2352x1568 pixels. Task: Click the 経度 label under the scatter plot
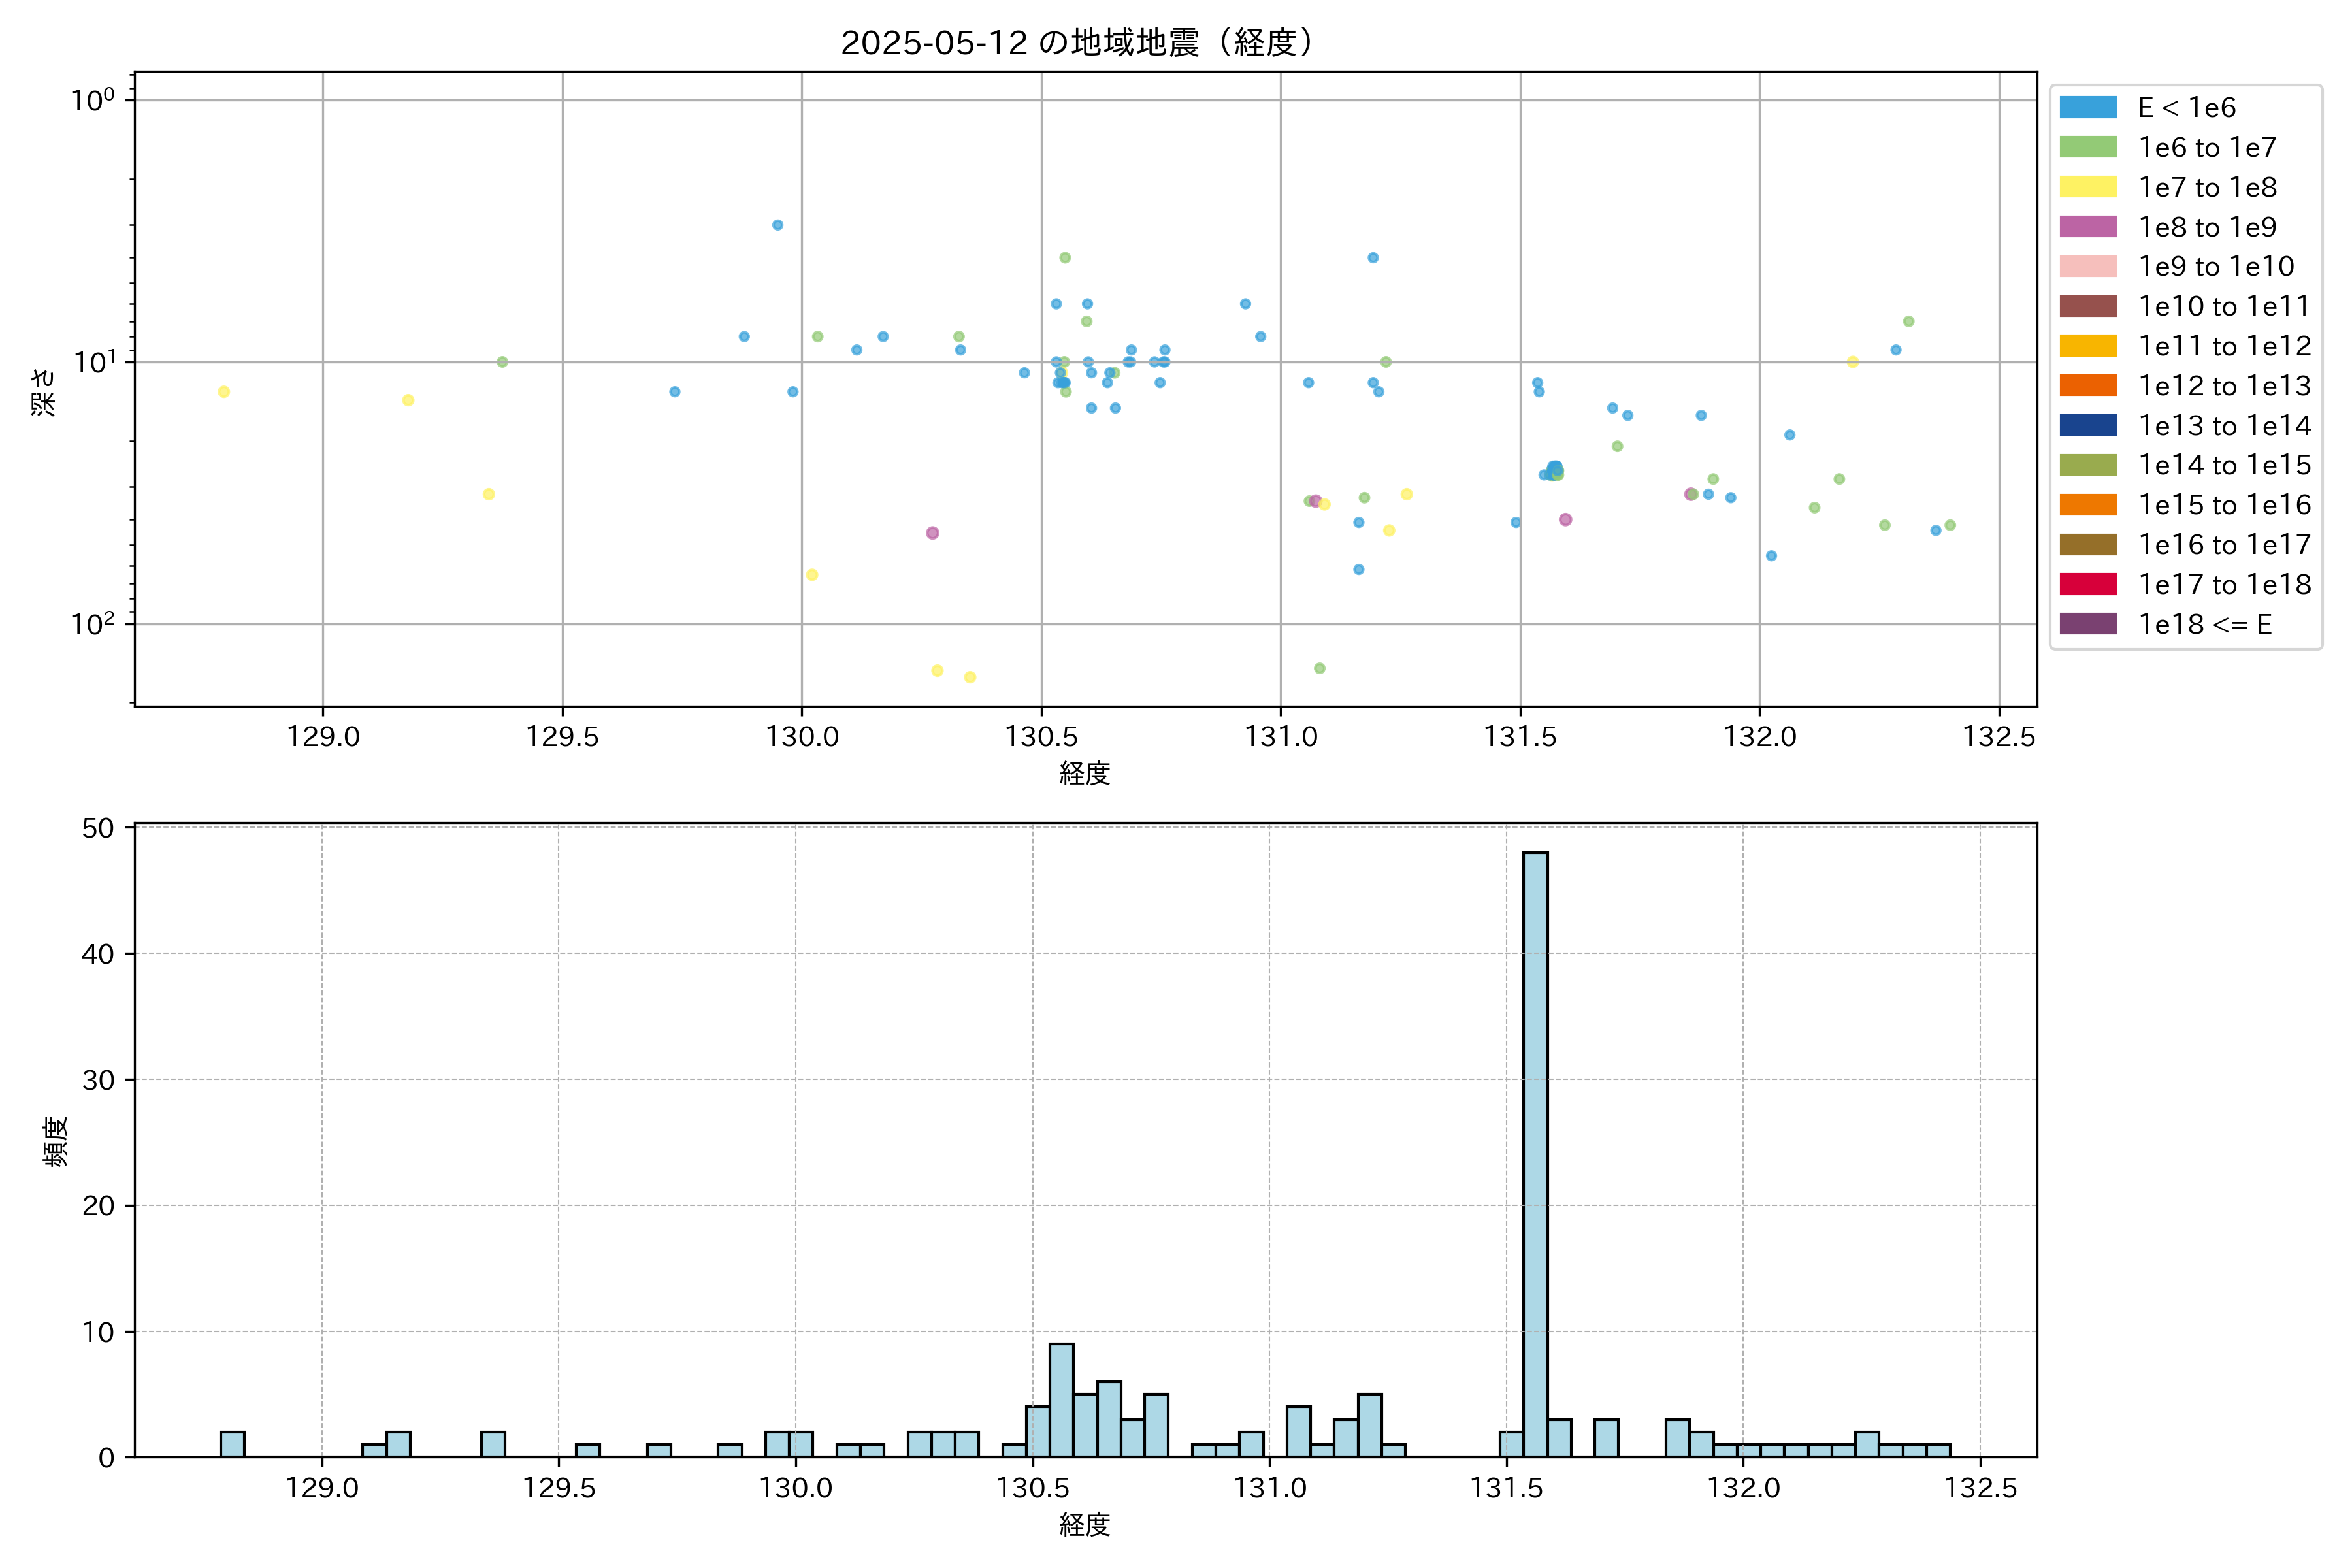1085,773
